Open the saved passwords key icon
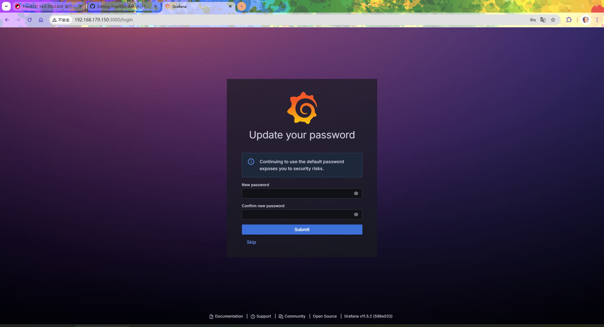 click(x=533, y=20)
